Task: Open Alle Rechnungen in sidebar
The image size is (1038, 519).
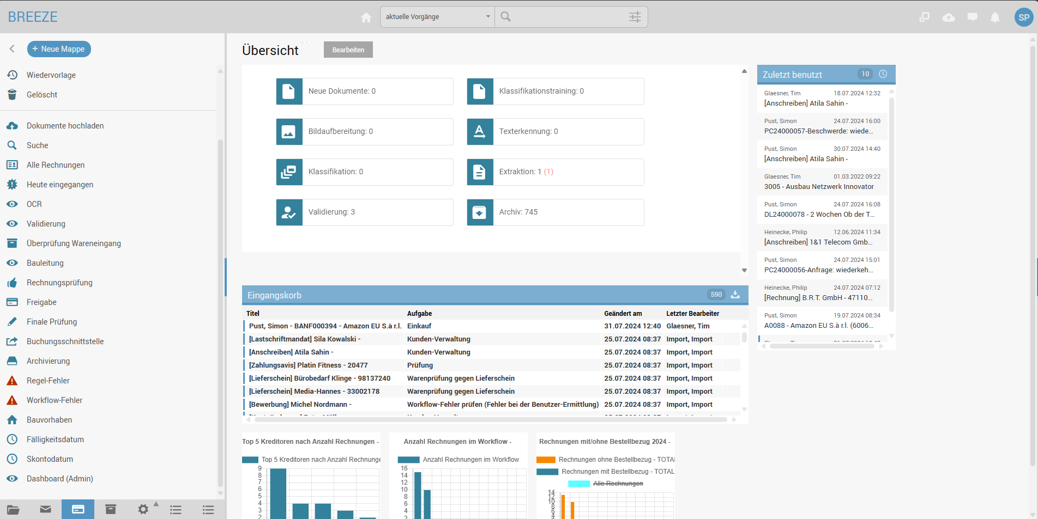Action: [56, 165]
